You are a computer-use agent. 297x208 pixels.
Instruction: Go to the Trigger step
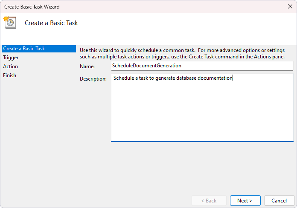coord(11,58)
